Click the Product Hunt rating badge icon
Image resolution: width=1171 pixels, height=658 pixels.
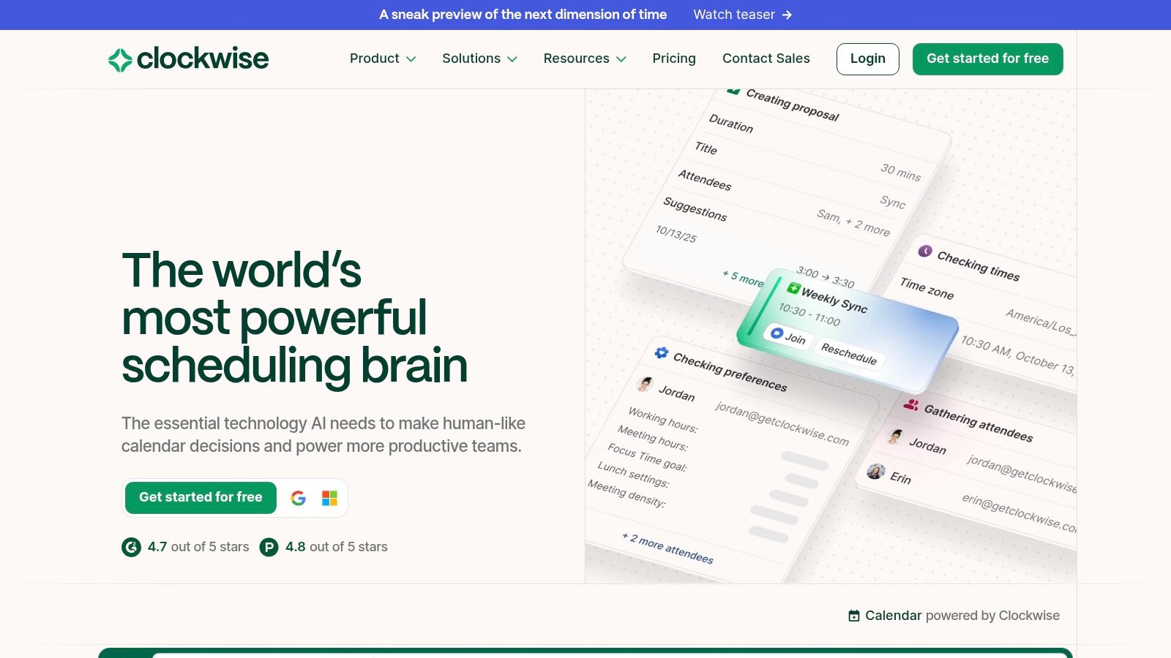[269, 547]
